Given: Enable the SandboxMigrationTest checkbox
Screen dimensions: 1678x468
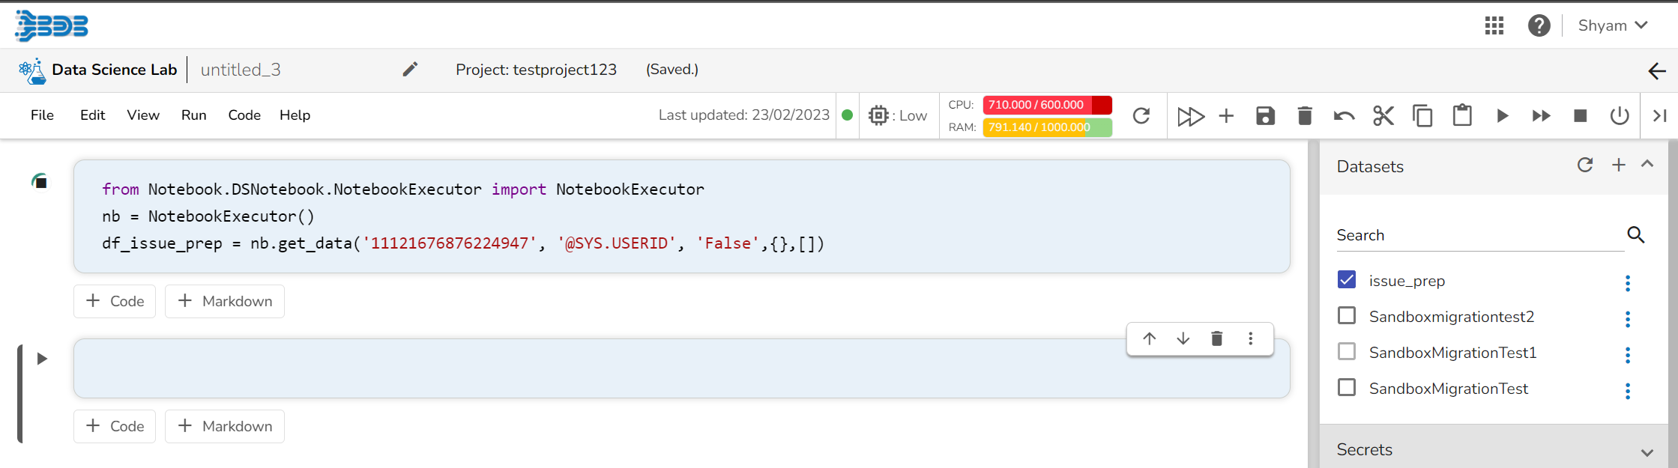Looking at the screenshot, I should 1346,388.
